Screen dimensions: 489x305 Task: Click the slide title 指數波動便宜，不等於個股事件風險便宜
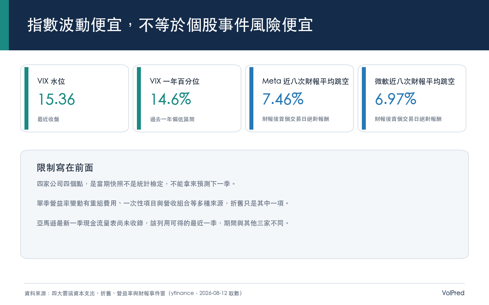[170, 25]
